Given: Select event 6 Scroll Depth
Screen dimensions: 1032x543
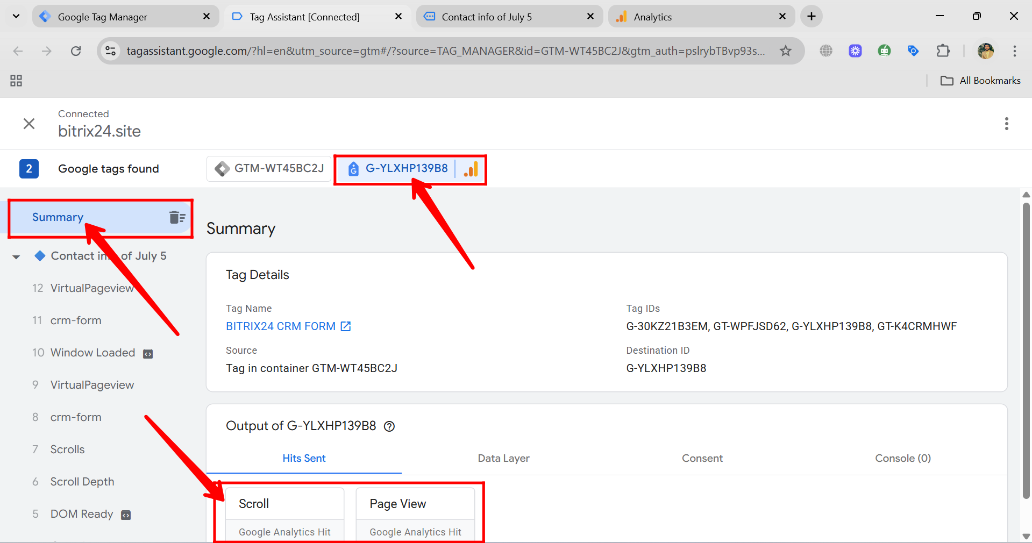Looking at the screenshot, I should click(73, 482).
